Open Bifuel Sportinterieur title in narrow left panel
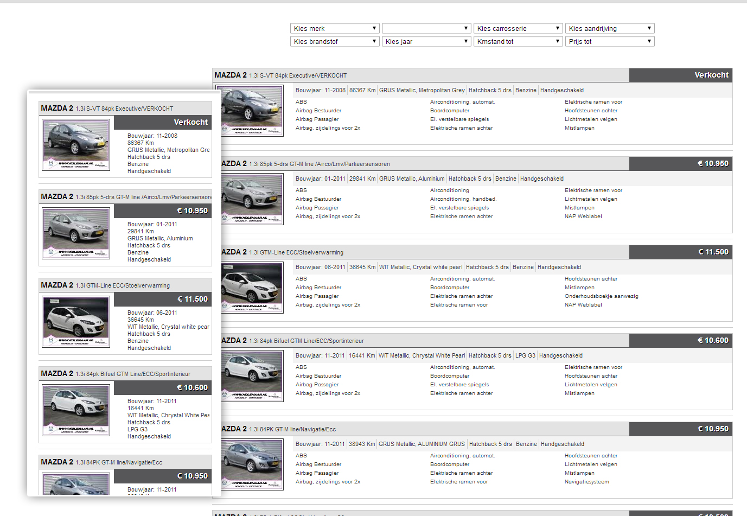747x516 pixels. point(116,374)
